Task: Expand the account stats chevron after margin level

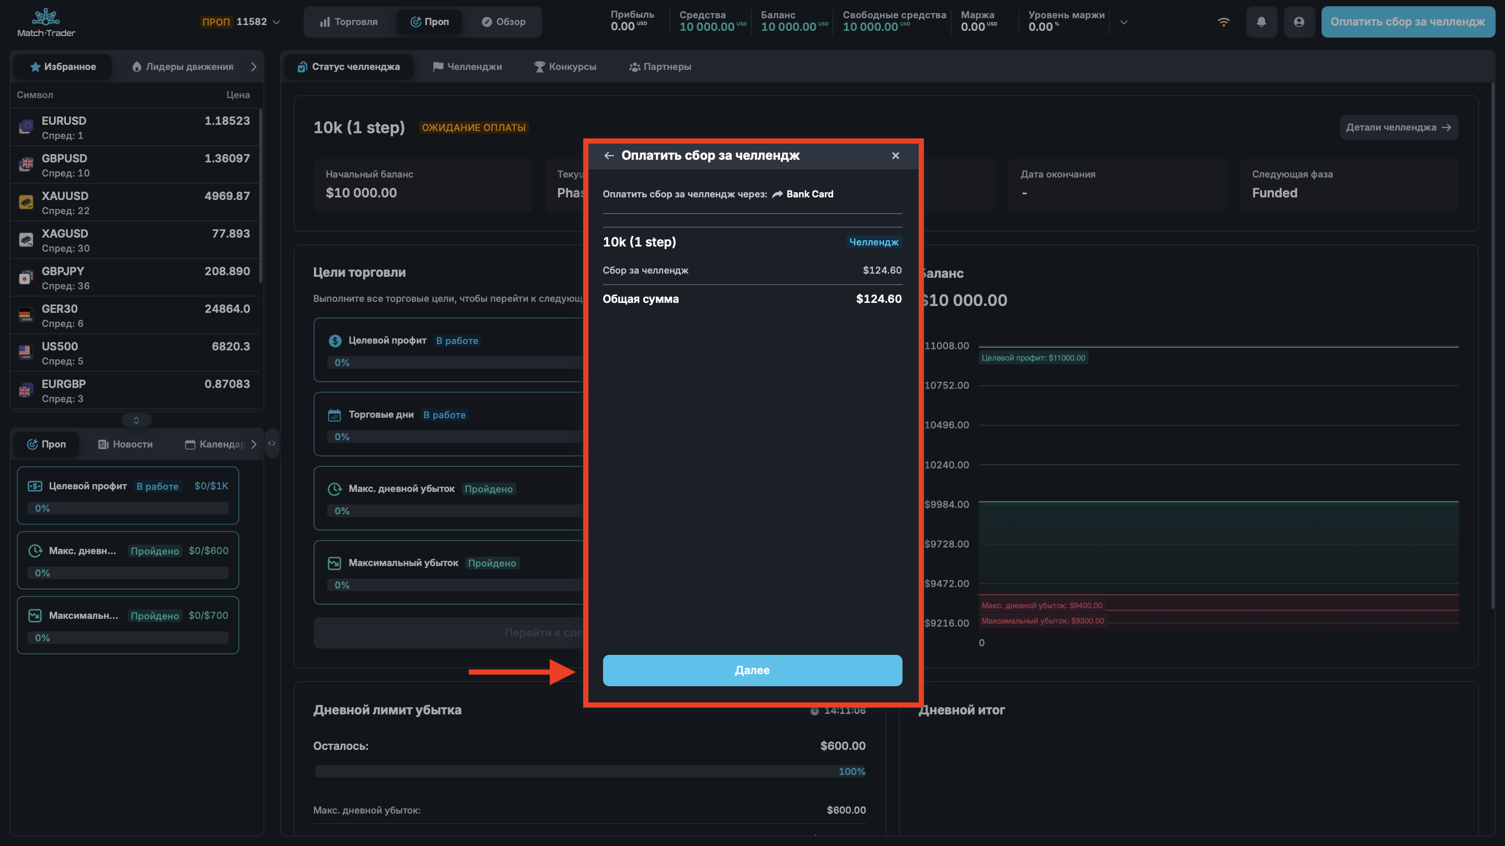Action: [1124, 22]
